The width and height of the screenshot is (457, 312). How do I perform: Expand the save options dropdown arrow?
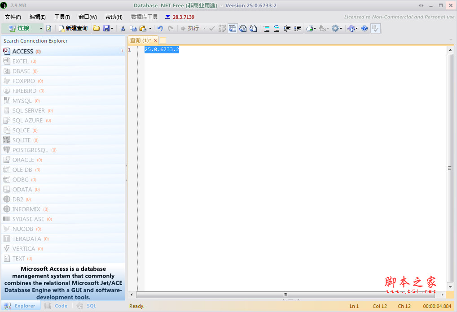[x=112, y=28]
